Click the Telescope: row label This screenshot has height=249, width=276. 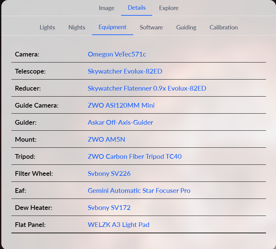(30, 71)
